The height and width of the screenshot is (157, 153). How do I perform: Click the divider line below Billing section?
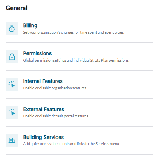(x=79, y=42)
